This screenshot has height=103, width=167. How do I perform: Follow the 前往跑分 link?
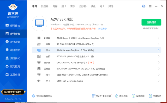click(103, 29)
